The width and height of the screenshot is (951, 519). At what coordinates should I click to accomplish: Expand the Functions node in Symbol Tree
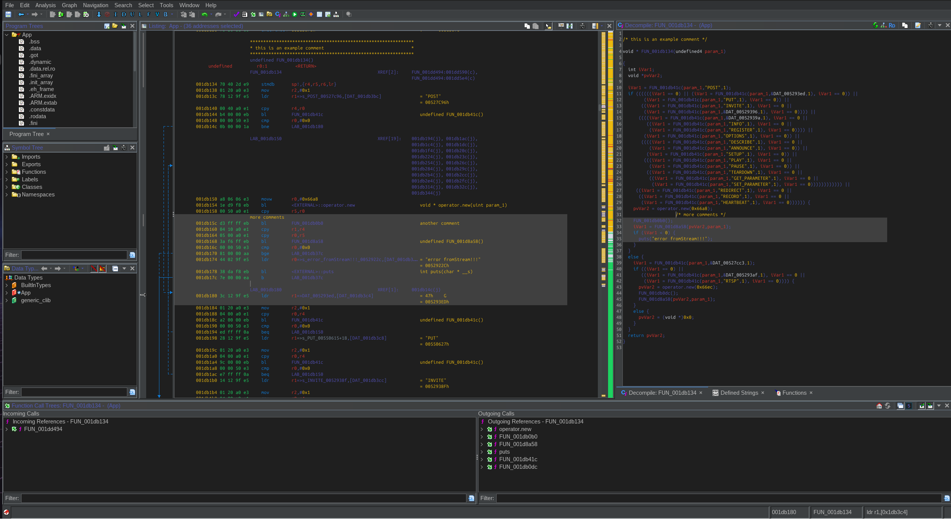(6, 172)
